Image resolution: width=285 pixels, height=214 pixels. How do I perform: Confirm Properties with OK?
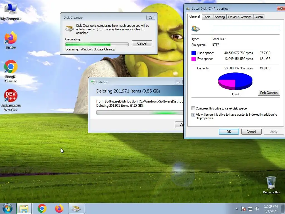(x=229, y=132)
